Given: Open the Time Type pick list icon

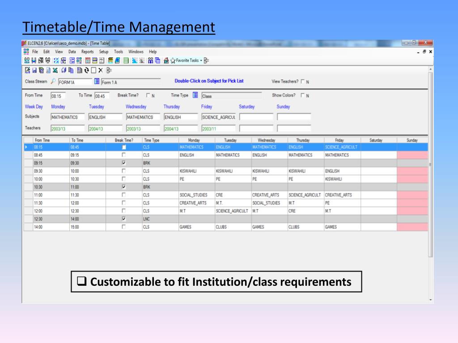Looking at the screenshot, I should pos(195,95).
